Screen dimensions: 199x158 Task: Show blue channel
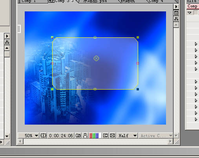coord(97,136)
